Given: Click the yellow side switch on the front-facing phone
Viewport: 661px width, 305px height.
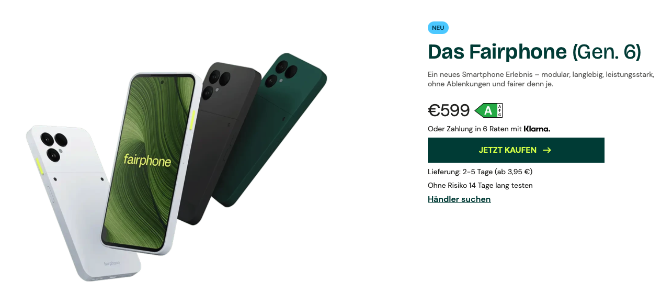Looking at the screenshot, I should [192, 120].
